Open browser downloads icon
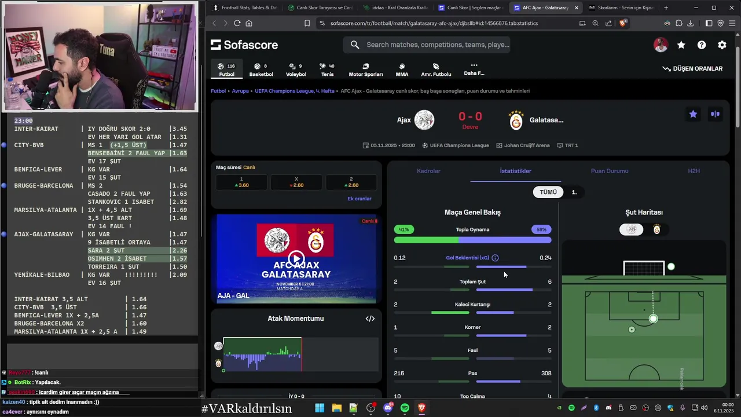Image resolution: width=741 pixels, height=417 pixels. [692, 23]
